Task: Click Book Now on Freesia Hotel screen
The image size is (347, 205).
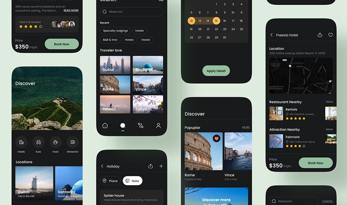Action: 315,163
